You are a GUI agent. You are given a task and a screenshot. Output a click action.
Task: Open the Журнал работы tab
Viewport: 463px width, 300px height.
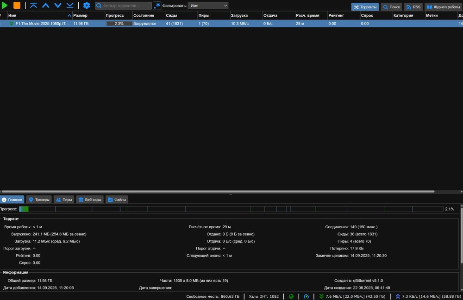444,7
